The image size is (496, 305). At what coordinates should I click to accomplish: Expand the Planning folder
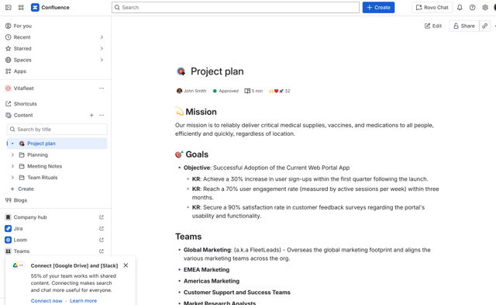click(12, 155)
